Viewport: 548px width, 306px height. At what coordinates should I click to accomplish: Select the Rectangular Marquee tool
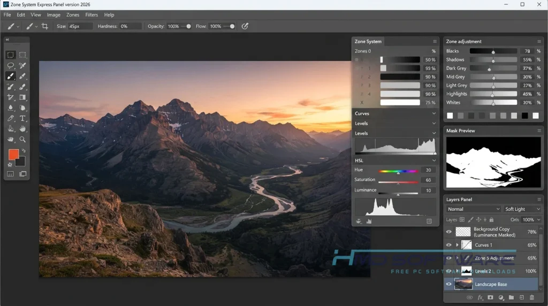11,55
